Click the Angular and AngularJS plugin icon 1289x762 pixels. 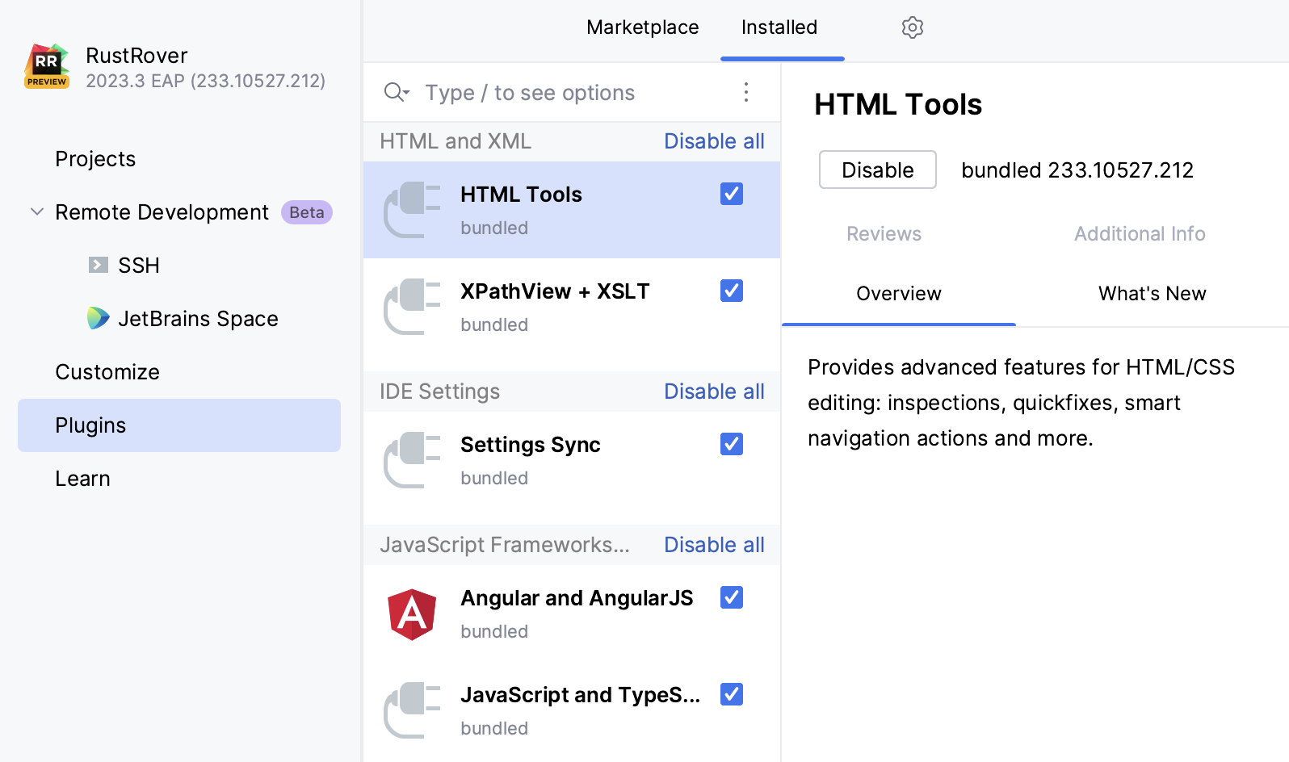412,614
